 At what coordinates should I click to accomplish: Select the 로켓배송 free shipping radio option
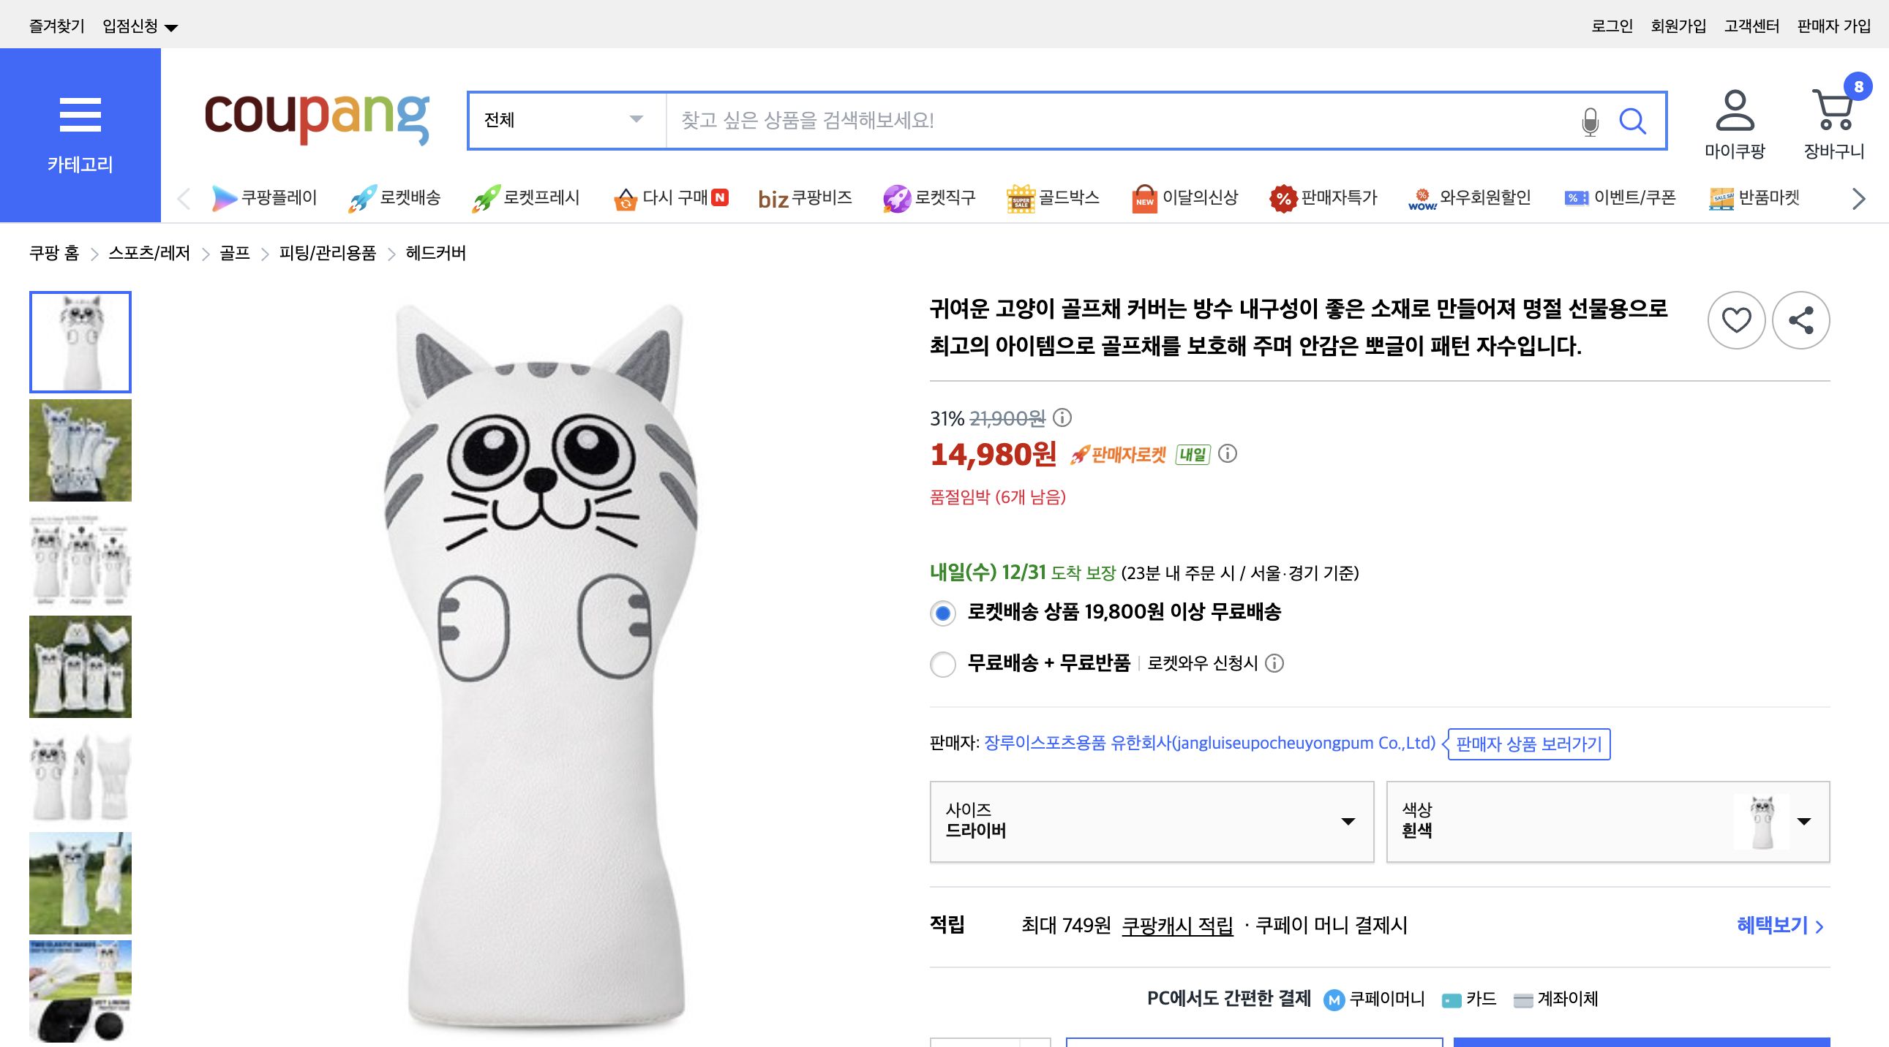[942, 614]
